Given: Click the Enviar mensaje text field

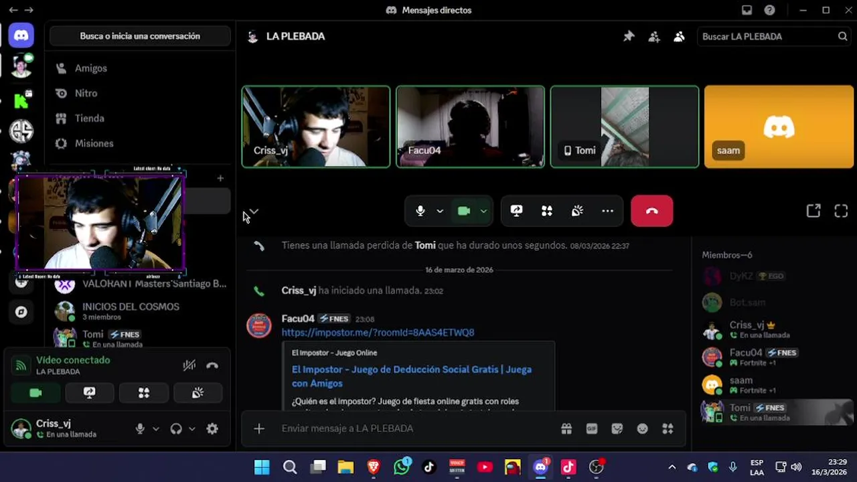Looking at the screenshot, I should pos(414,428).
